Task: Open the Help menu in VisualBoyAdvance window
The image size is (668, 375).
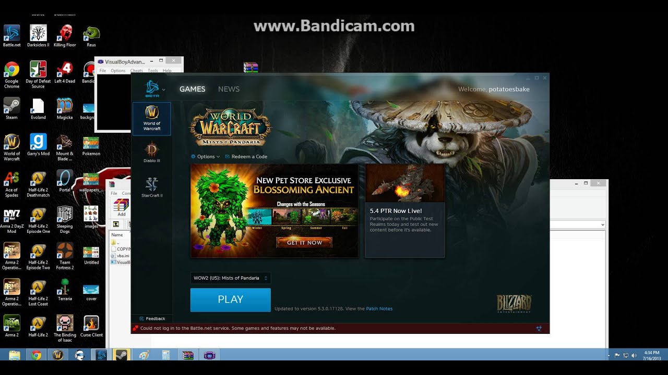Action: point(167,70)
